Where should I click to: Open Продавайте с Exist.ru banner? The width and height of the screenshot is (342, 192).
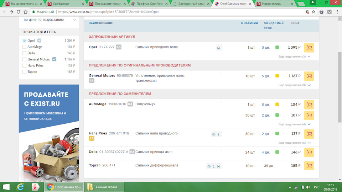pyautogui.click(x=49, y=133)
